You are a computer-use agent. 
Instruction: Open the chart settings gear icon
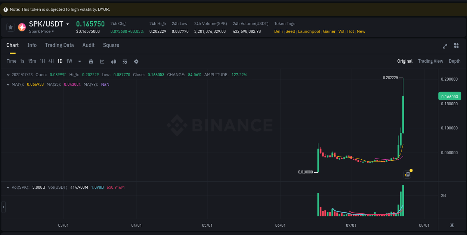pos(136,61)
